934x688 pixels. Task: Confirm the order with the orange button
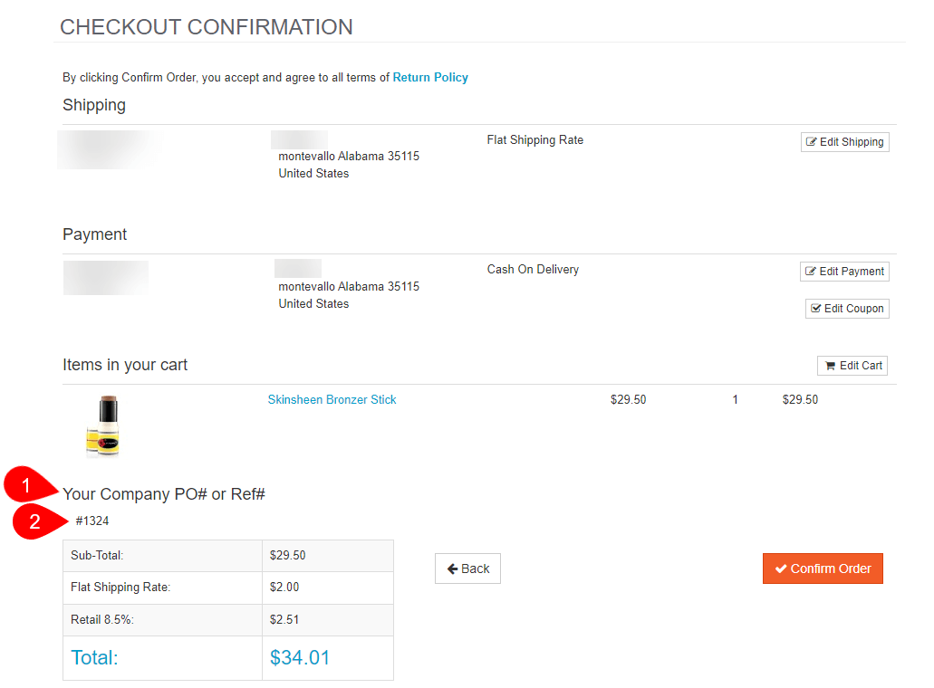point(823,569)
